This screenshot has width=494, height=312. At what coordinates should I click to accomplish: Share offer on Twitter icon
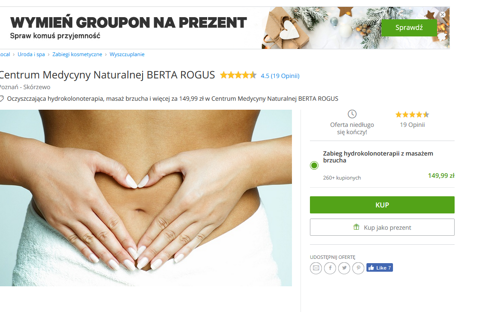[344, 268]
